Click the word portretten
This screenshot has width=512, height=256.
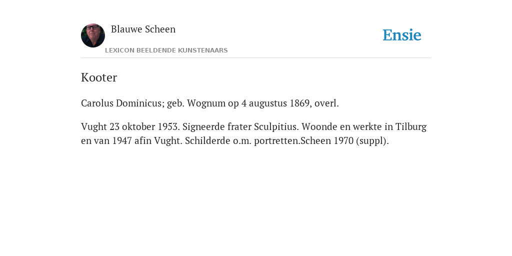pyautogui.click(x=277, y=140)
